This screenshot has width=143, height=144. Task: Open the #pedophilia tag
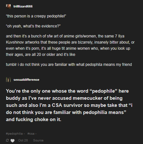pyautogui.click(x=14, y=134)
